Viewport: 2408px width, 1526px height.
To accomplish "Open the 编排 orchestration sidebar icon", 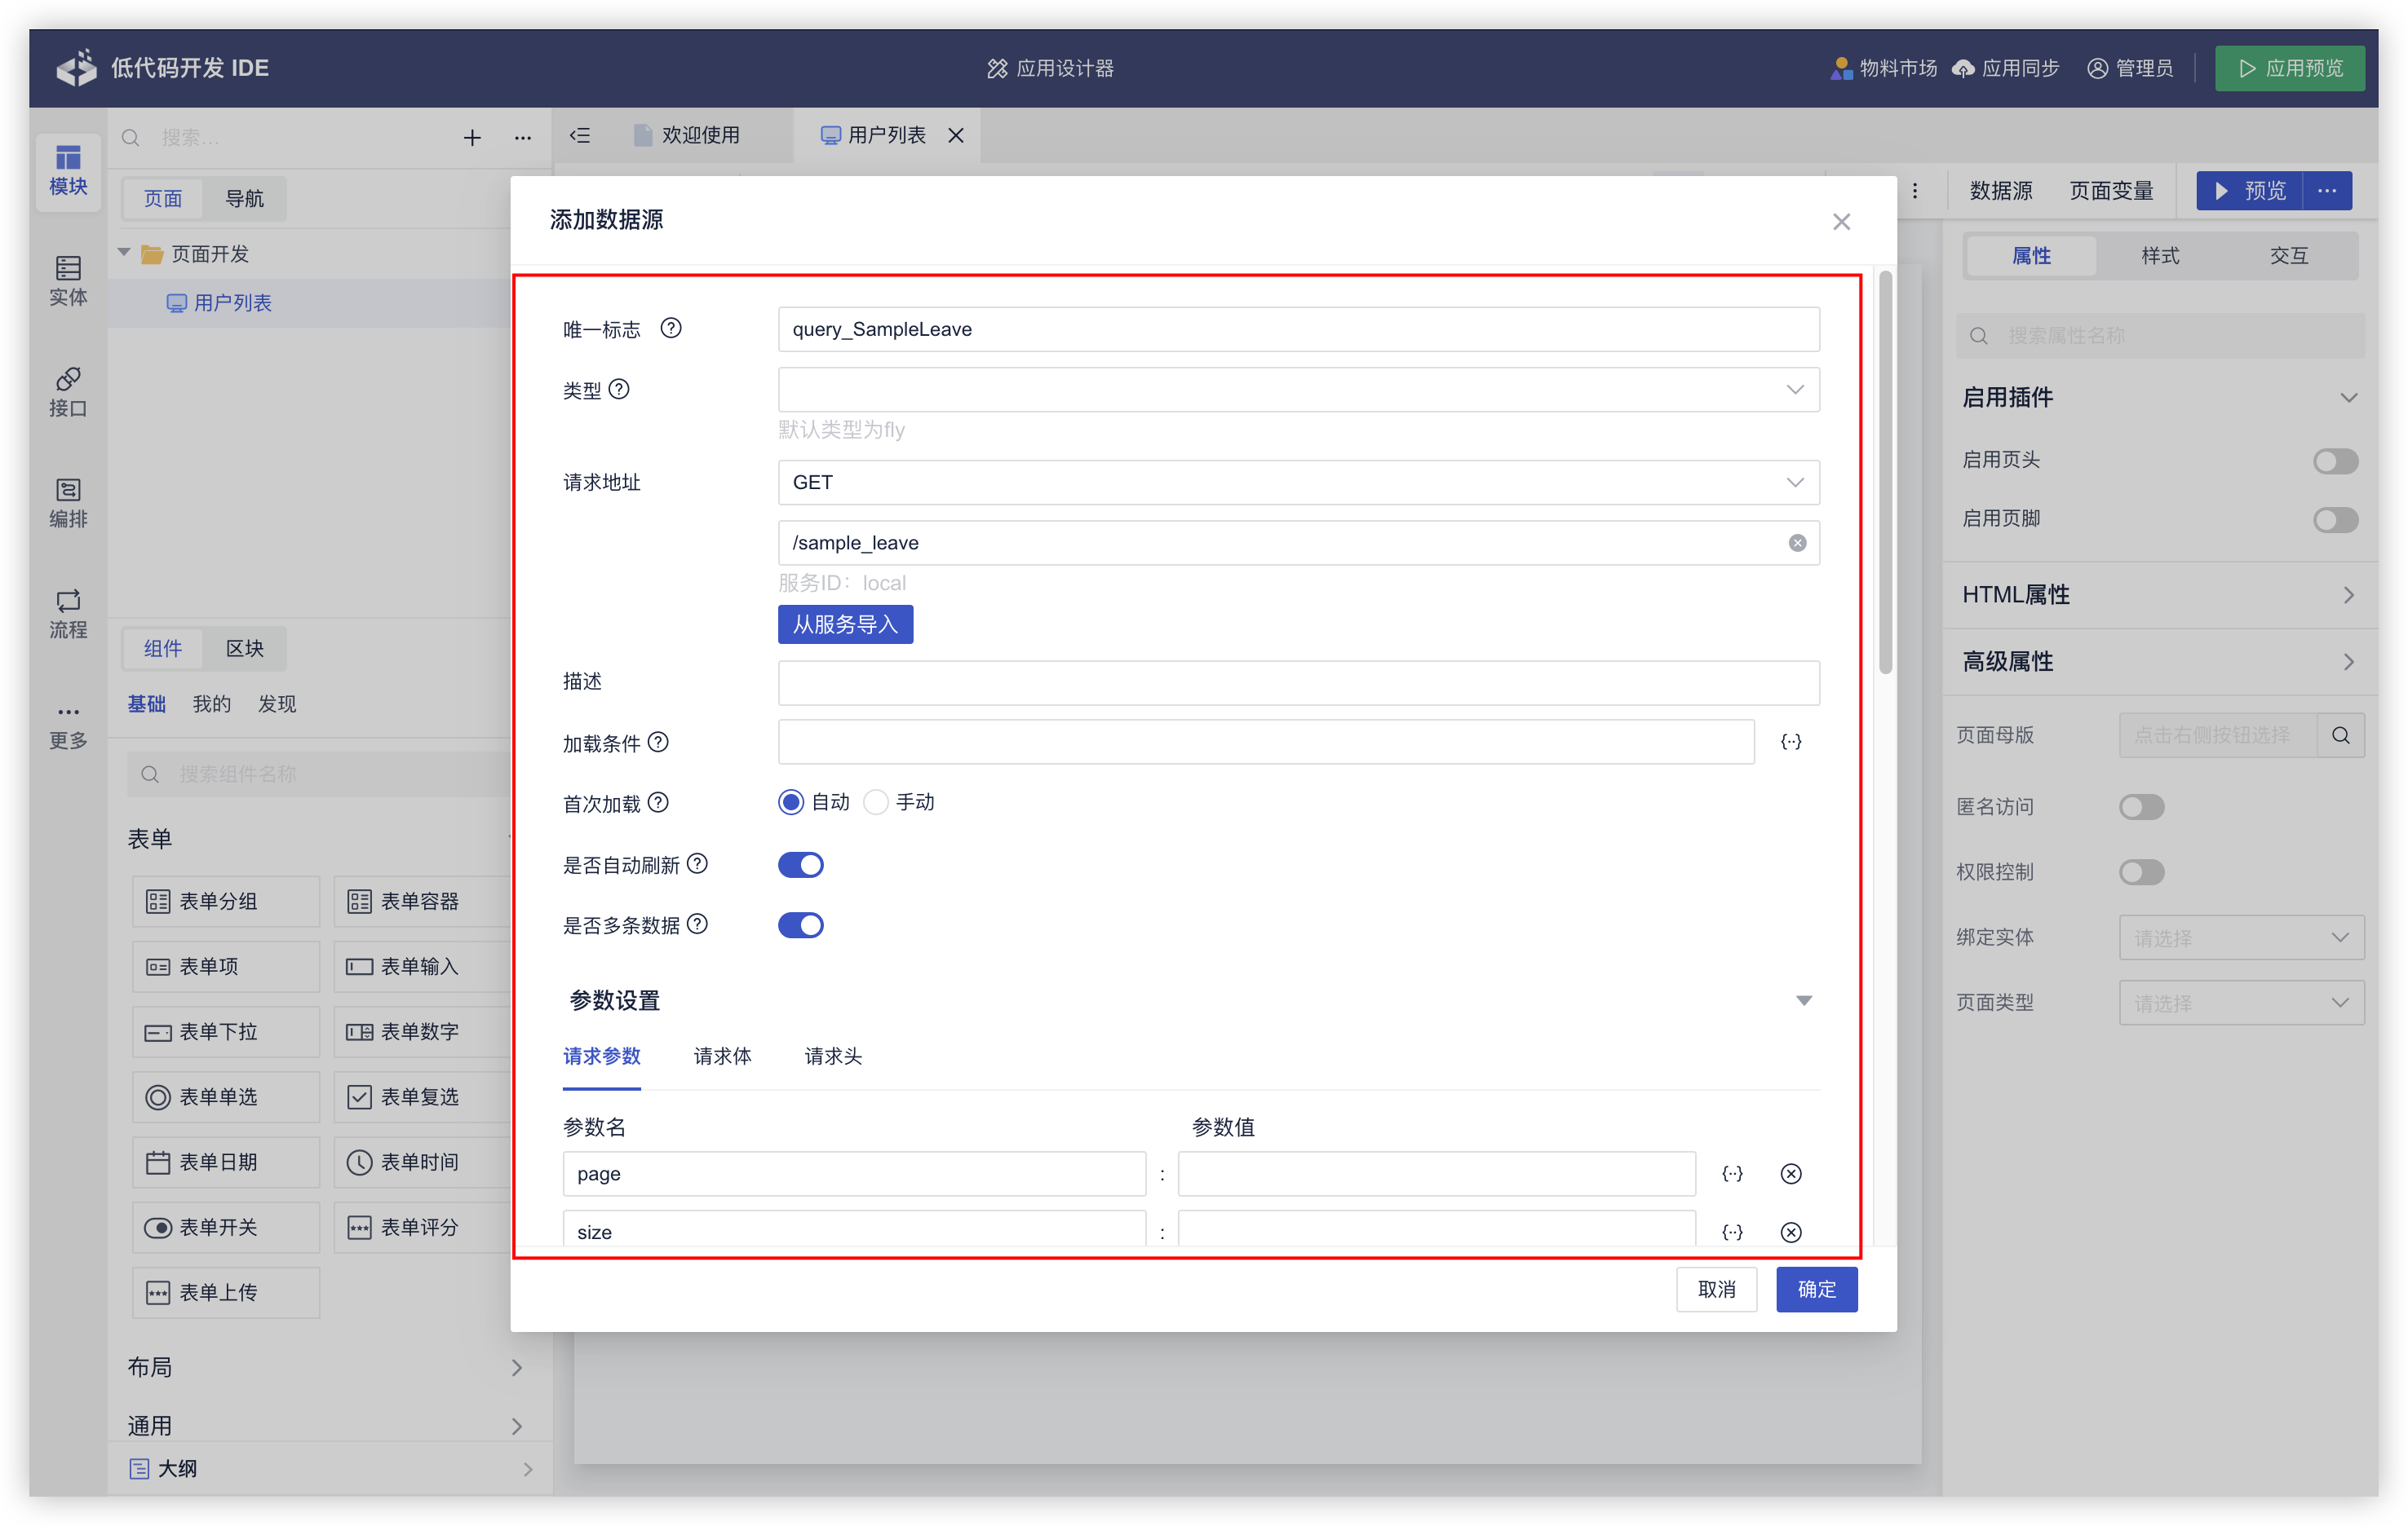I will point(68,501).
